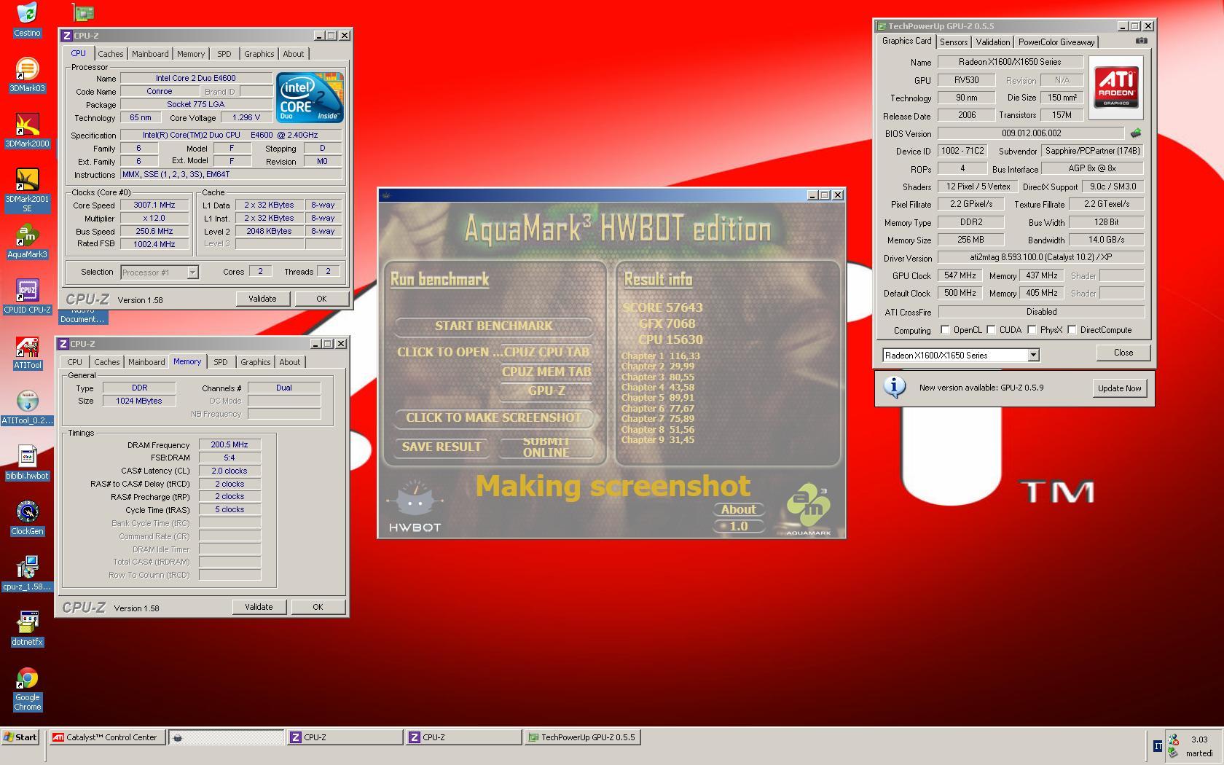
Task: Open the SPD tab in top CPU-Z window
Action: click(x=224, y=54)
